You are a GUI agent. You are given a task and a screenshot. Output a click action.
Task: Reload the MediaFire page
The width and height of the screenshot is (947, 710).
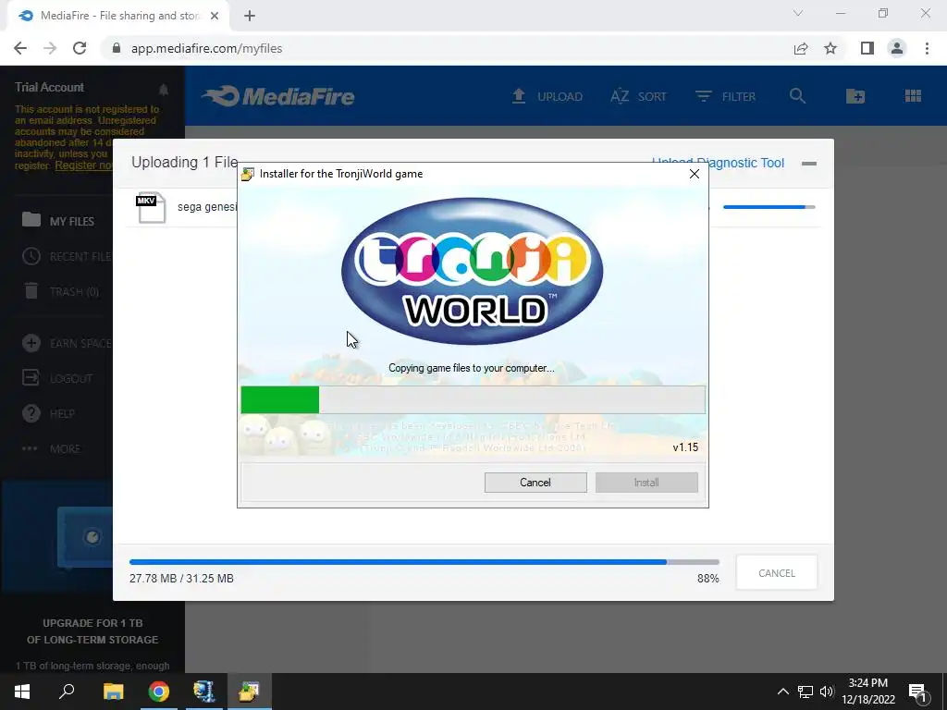tap(80, 48)
